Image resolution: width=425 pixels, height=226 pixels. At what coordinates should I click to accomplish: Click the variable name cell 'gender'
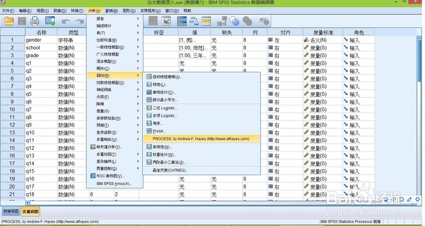click(x=41, y=40)
